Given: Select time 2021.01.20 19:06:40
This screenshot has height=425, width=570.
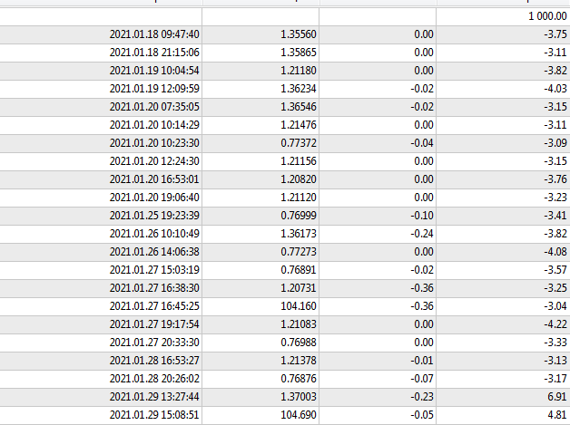Looking at the screenshot, I should (x=154, y=198).
